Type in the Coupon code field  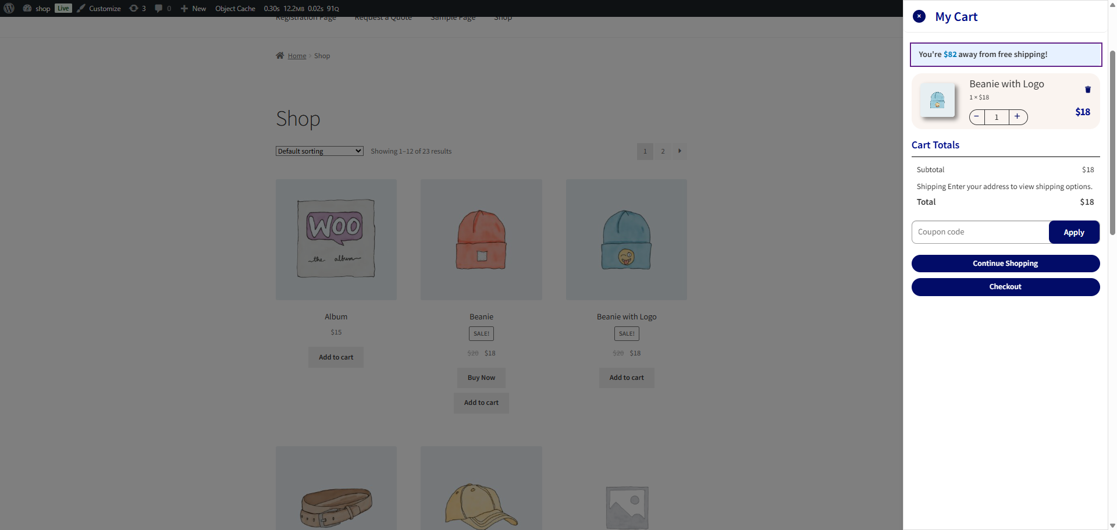coord(980,232)
